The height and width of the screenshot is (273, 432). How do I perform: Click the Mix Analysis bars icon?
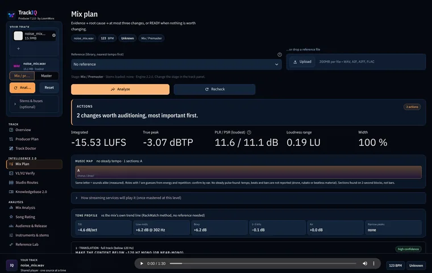(11, 208)
